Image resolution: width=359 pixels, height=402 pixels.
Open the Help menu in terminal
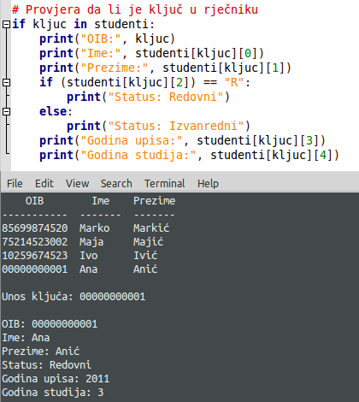[x=208, y=183]
